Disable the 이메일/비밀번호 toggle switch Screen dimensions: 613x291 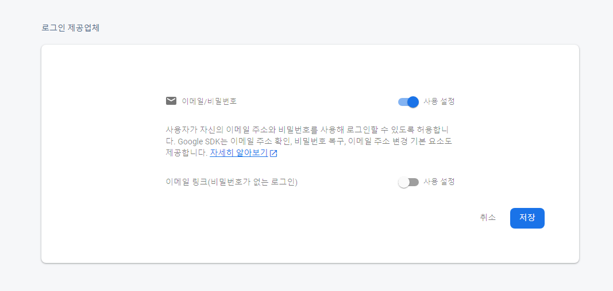pos(408,101)
